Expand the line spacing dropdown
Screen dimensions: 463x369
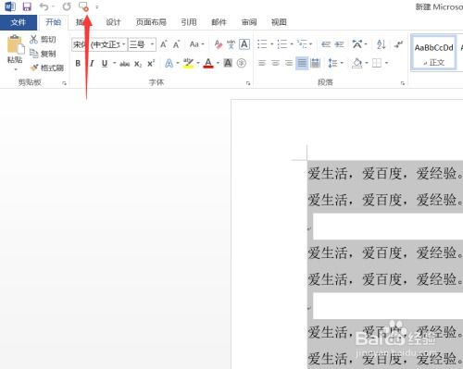pos(342,63)
